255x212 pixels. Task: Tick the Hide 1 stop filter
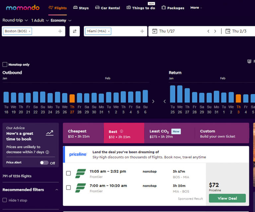tap(5, 200)
